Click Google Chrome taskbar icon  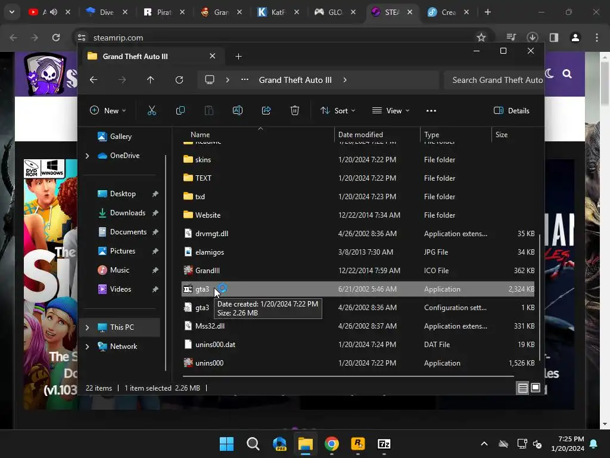tap(331, 444)
